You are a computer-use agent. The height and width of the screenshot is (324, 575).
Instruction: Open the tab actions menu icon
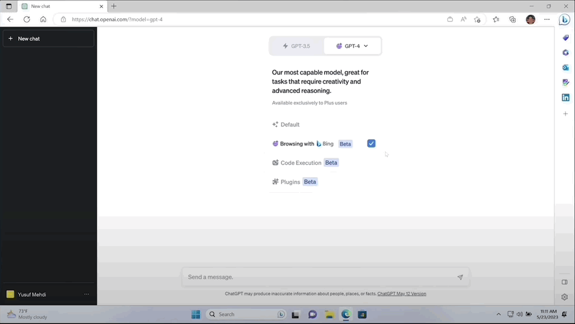(x=9, y=6)
